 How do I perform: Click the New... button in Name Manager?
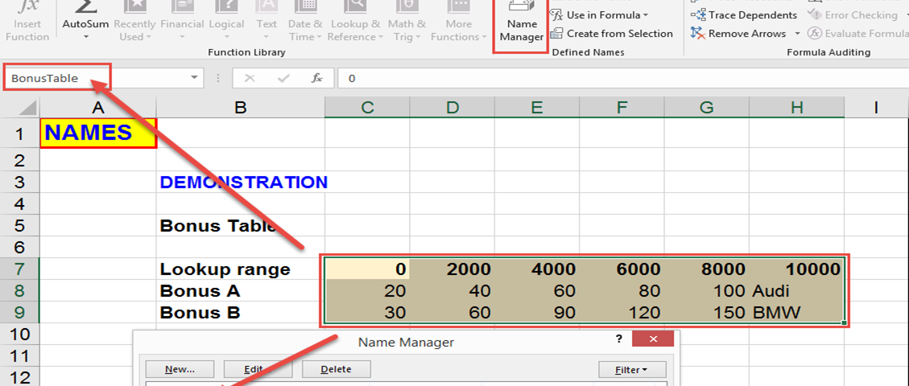(x=180, y=369)
